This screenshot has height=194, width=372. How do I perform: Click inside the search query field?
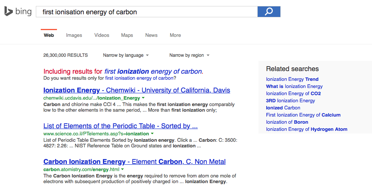click(x=147, y=12)
